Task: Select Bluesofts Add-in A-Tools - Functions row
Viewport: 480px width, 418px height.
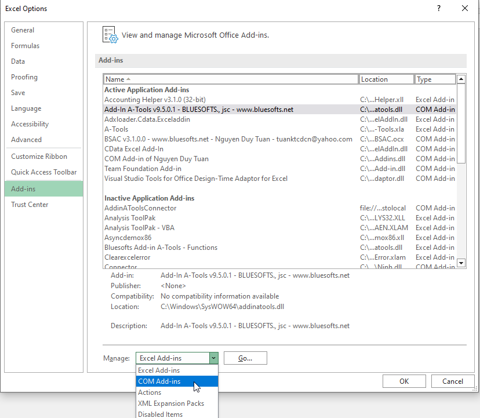Action: tap(280, 247)
